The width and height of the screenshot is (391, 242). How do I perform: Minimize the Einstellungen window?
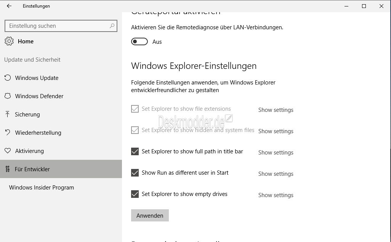346,6
